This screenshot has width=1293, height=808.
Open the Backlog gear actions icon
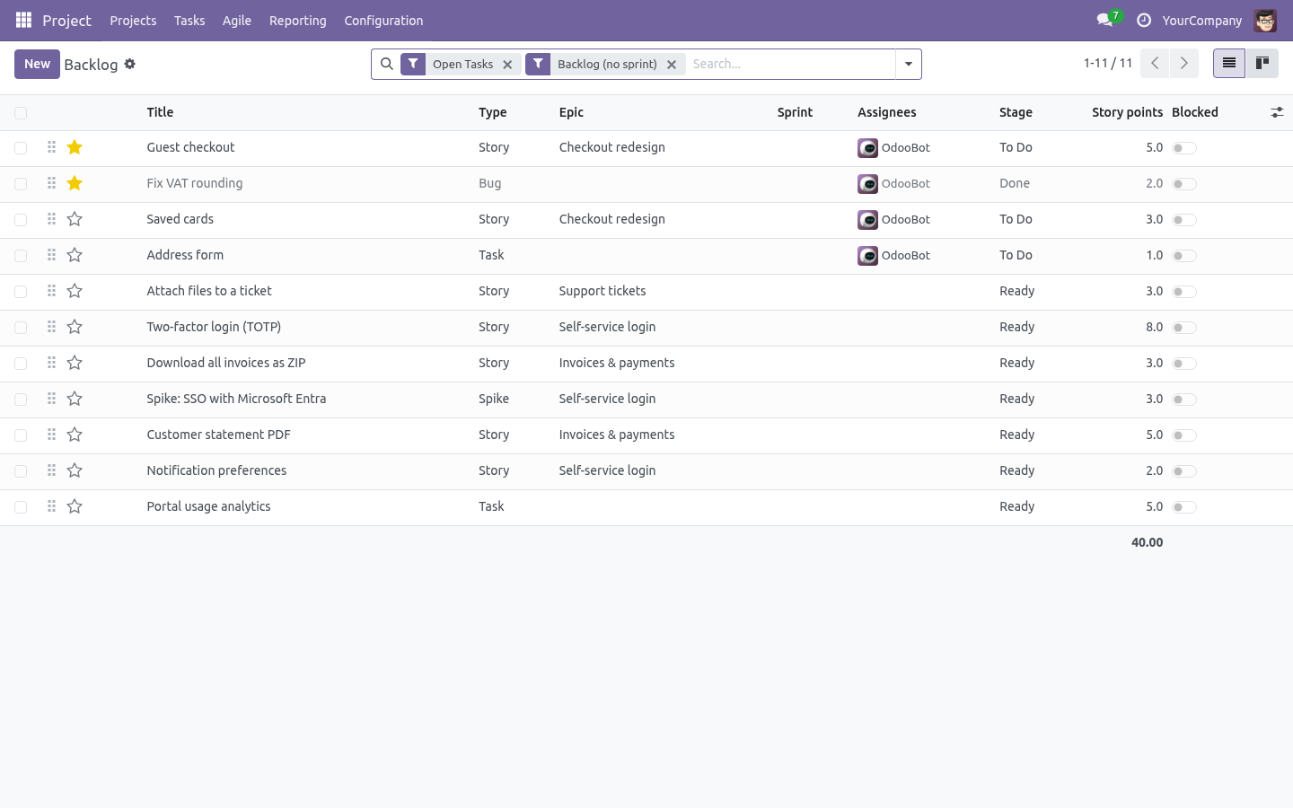click(130, 64)
